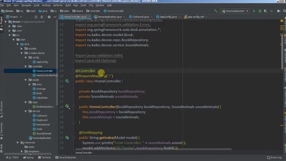Collapse the resources folder

(x=17, y=143)
